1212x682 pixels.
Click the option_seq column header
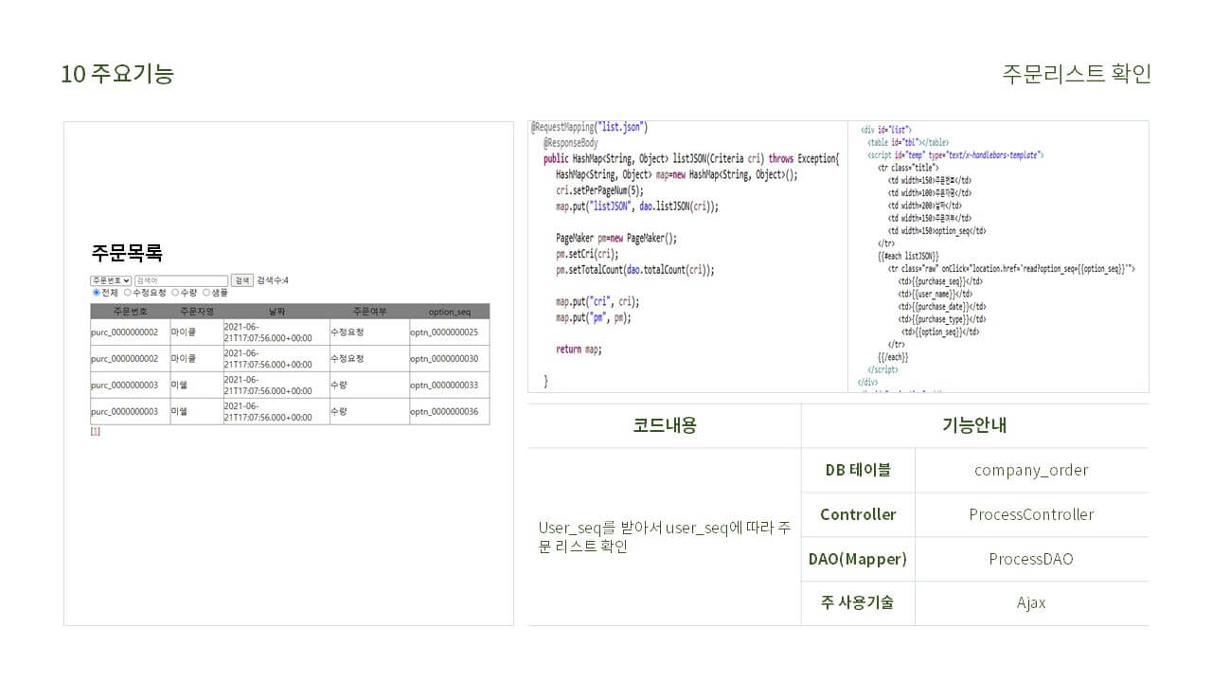pyautogui.click(x=450, y=312)
